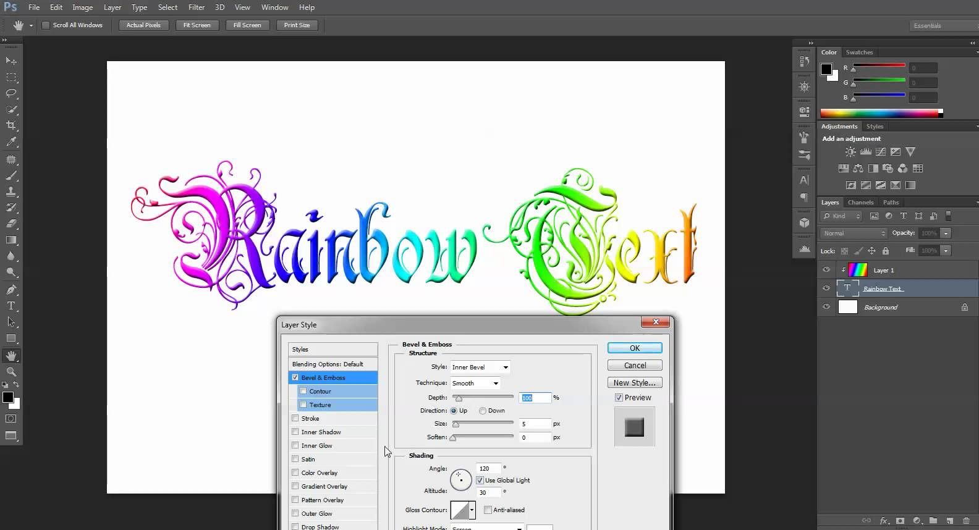Viewport: 979px width, 530px height.
Task: Click the Fit Screen button
Action: [x=197, y=25]
